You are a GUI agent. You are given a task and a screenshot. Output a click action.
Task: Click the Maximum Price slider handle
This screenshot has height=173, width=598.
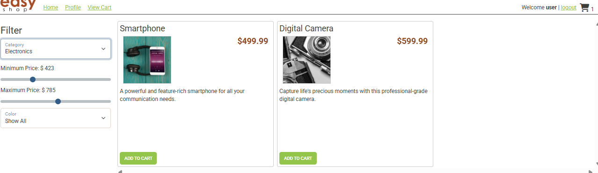click(x=58, y=101)
